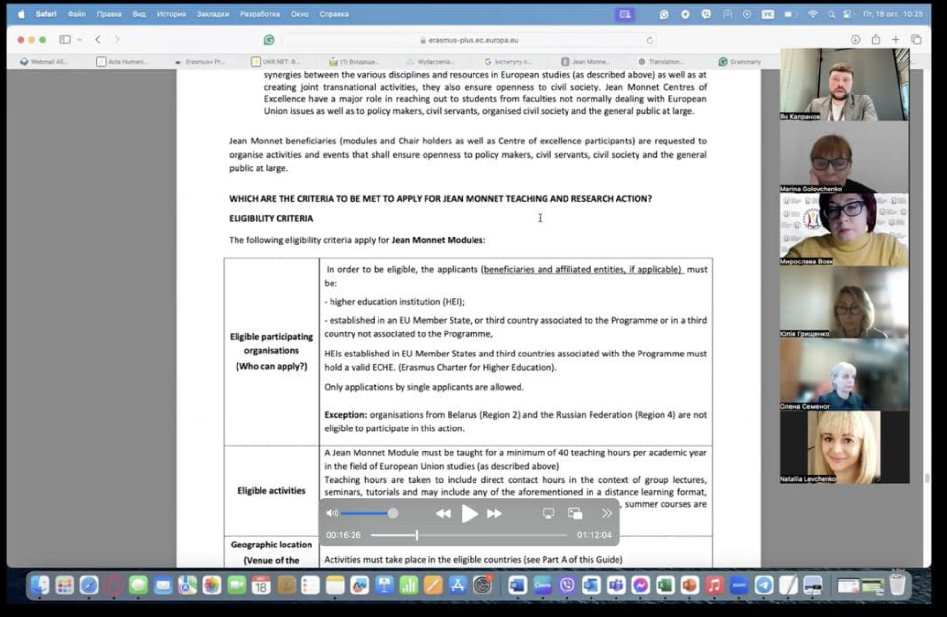The image size is (947, 617).
Task: Open the clock date Пт, 18 окт. 10:25
Action: tap(893, 14)
